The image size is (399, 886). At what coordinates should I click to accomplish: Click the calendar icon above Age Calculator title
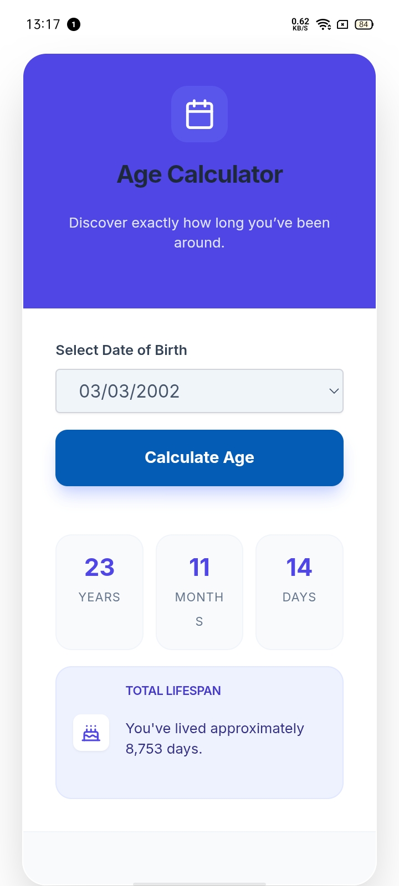pos(199,114)
